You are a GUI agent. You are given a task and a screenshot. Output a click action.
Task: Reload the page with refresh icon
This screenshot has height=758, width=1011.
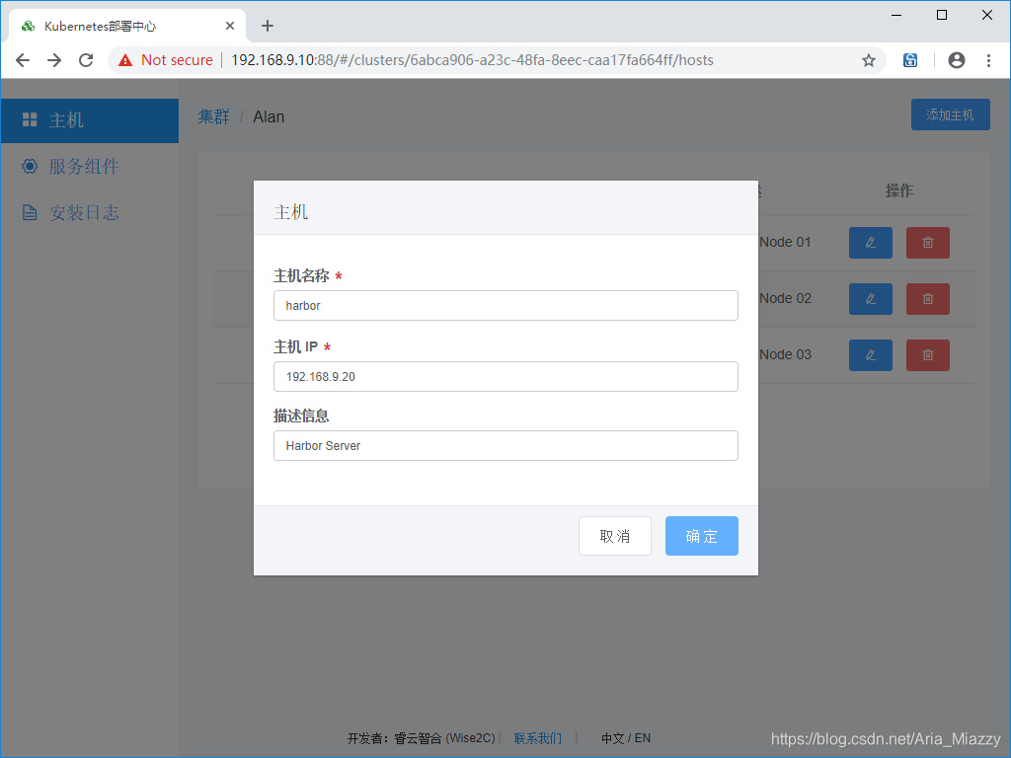click(x=86, y=60)
